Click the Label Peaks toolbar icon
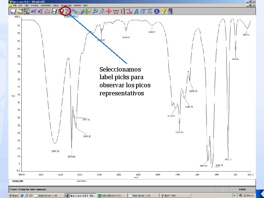The image size is (264, 198). (x=67, y=11)
